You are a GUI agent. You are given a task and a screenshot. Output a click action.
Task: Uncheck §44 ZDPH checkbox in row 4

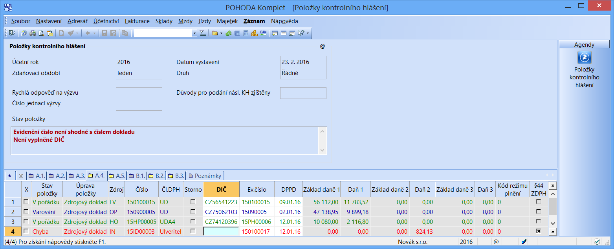click(539, 231)
